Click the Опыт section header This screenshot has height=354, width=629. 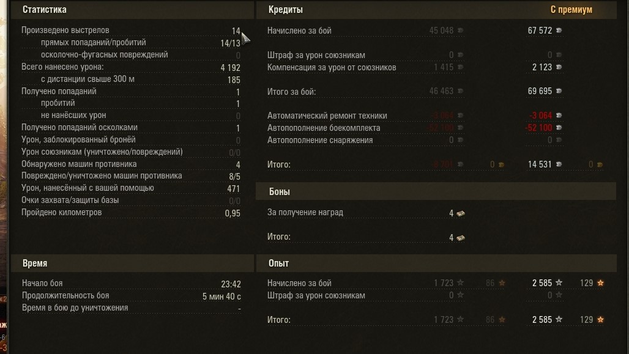coord(279,264)
